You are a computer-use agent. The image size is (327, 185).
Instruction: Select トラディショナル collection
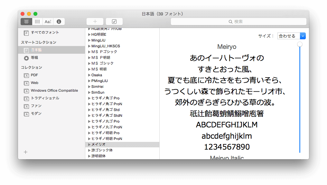pos(51,98)
